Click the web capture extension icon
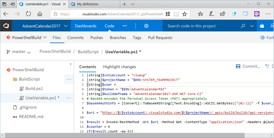The image size is (274, 138). pos(246,14)
